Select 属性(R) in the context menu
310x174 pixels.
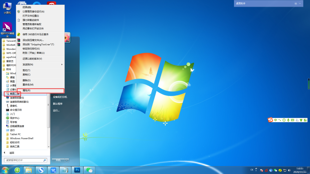[x=26, y=90]
